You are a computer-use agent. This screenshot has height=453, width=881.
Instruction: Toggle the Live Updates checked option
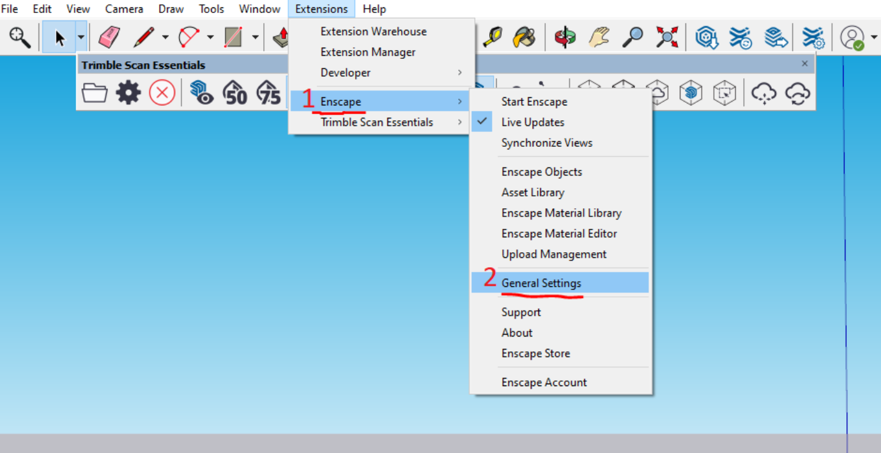point(559,122)
